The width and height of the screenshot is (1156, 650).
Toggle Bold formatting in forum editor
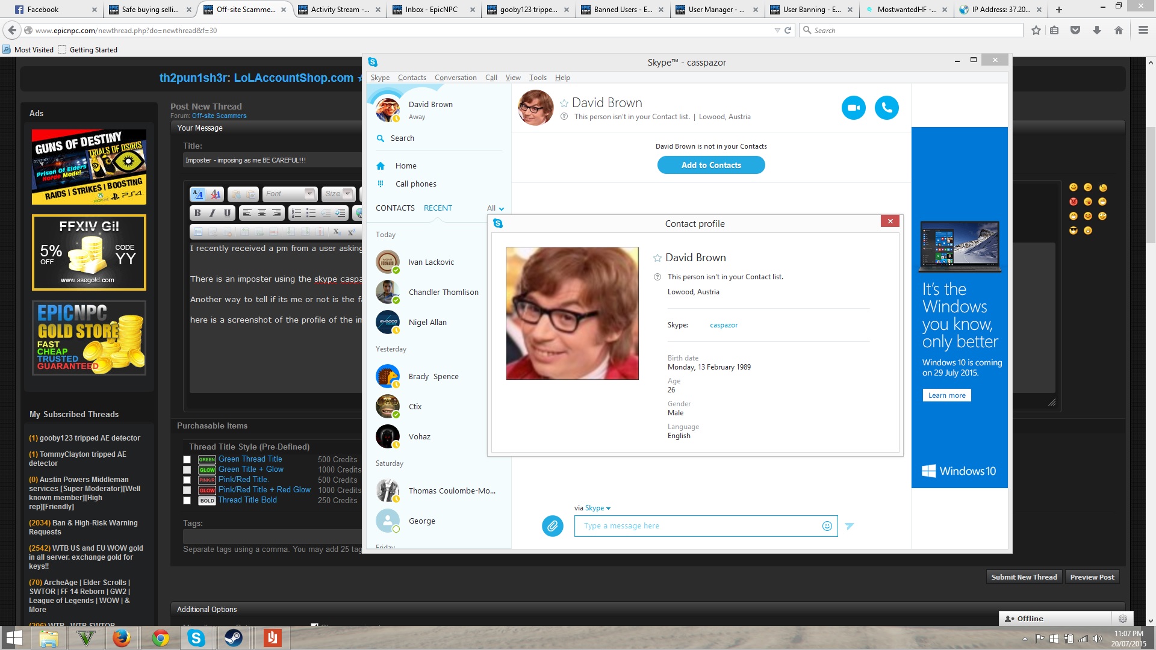[x=197, y=213]
